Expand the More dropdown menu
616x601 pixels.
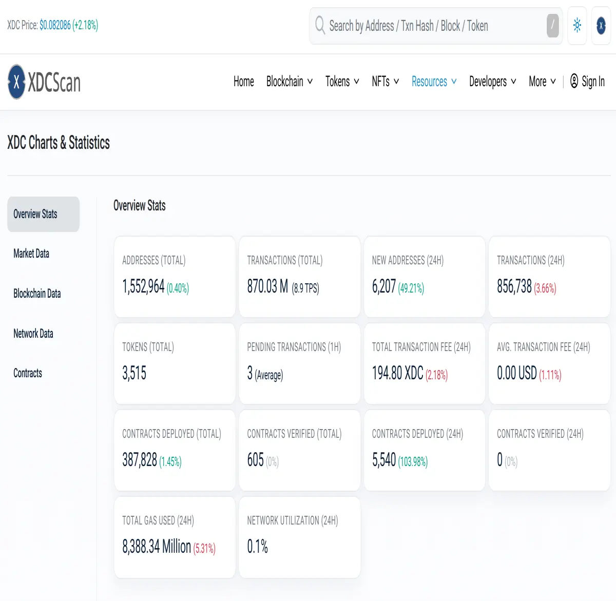[x=543, y=82]
